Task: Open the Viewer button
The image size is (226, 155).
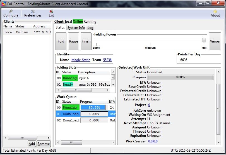Action: [215, 41]
